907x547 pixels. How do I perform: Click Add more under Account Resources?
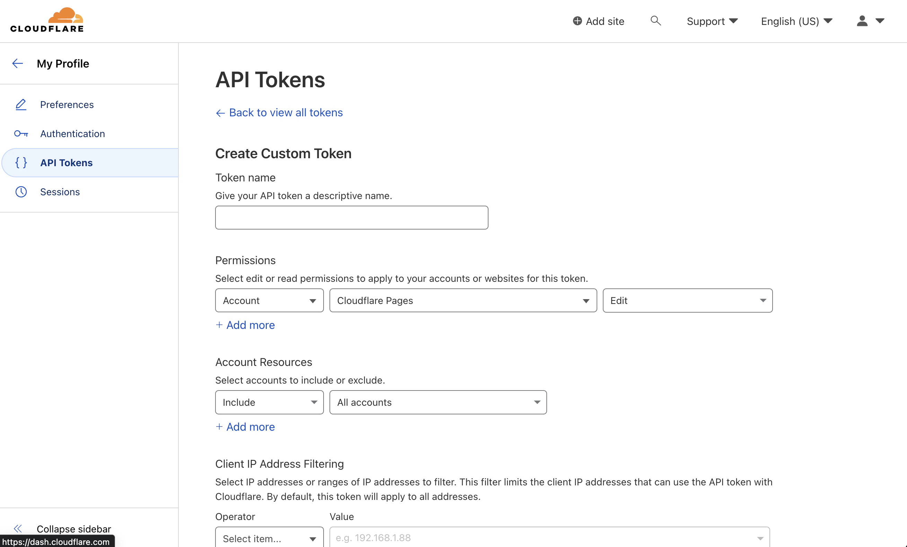coord(250,427)
